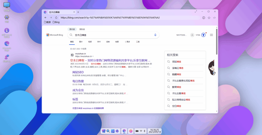Switch to the 图片 results tab

click(81, 42)
